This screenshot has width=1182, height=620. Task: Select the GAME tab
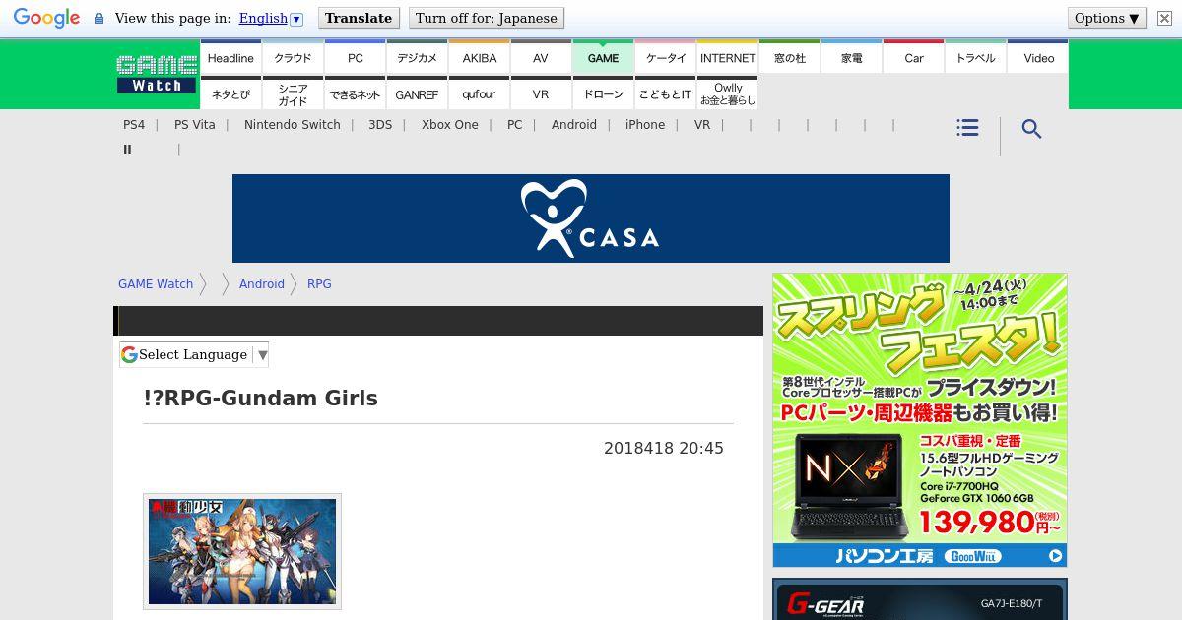[x=603, y=58]
